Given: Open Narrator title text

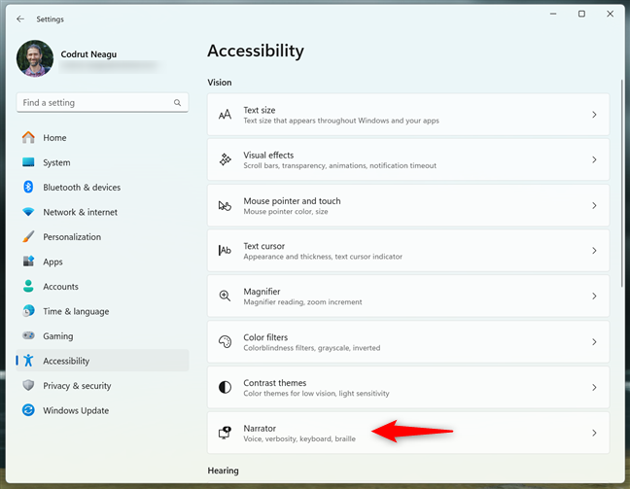Looking at the screenshot, I should [x=260, y=429].
